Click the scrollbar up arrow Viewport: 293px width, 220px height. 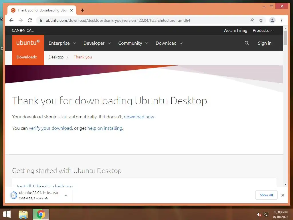285,28
